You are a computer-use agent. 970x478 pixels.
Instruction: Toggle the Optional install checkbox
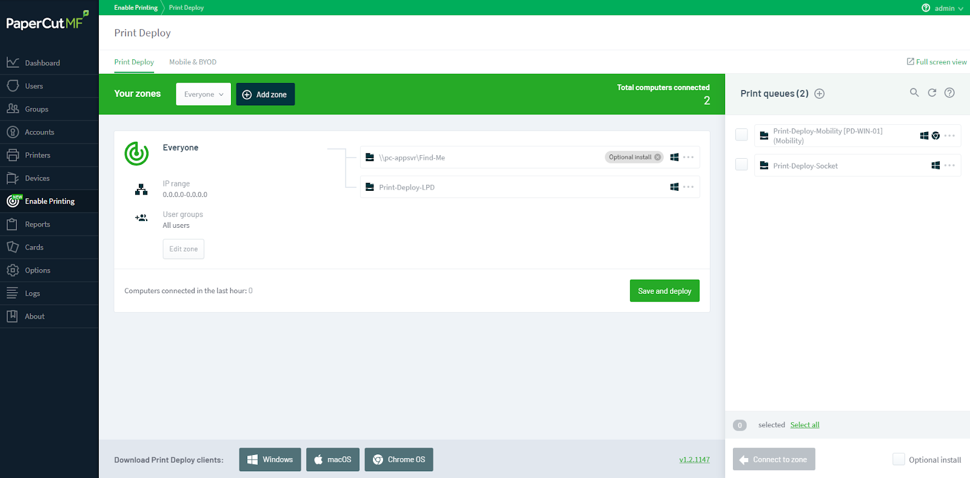point(898,459)
